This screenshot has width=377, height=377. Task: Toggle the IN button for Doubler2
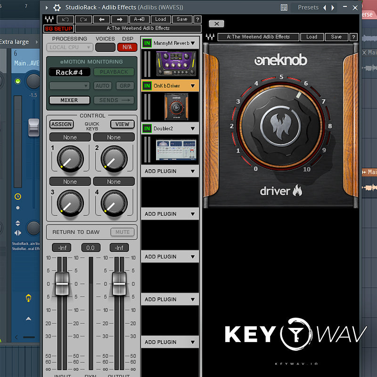pos(147,128)
